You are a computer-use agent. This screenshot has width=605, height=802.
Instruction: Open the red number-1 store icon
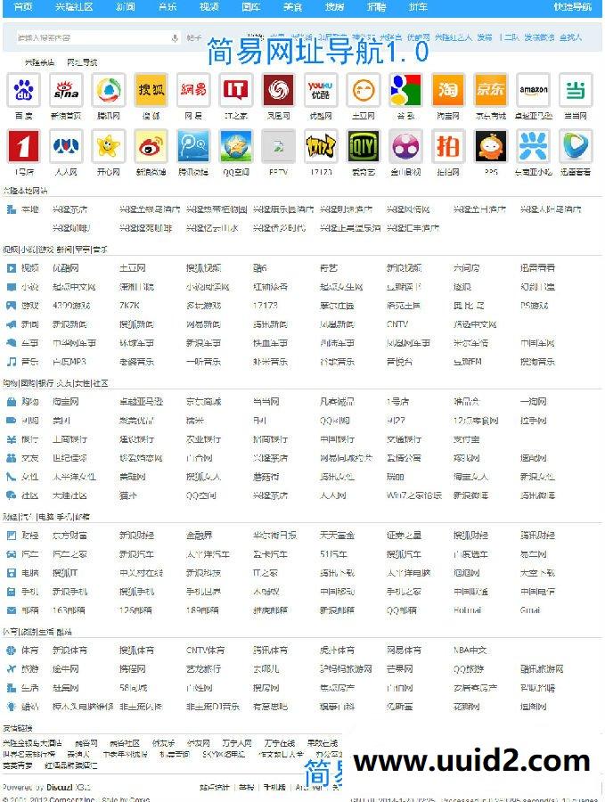(23, 146)
